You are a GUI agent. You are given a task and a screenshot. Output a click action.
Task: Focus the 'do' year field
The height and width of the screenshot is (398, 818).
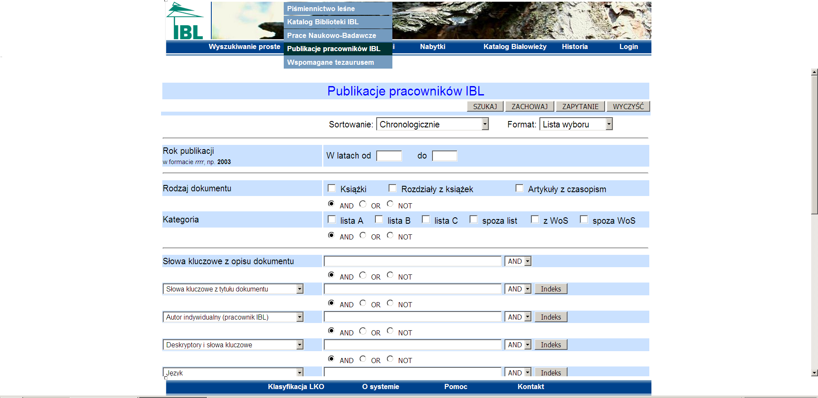(444, 156)
